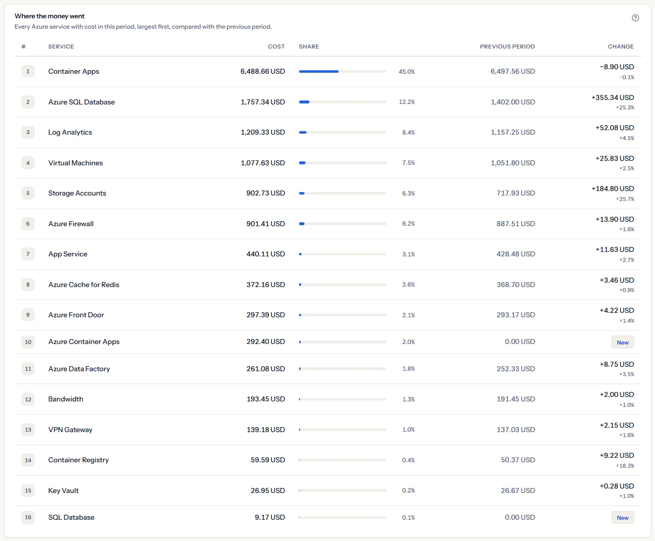Click the +9.22 USD change value
This screenshot has height=541, width=655.
617,455
